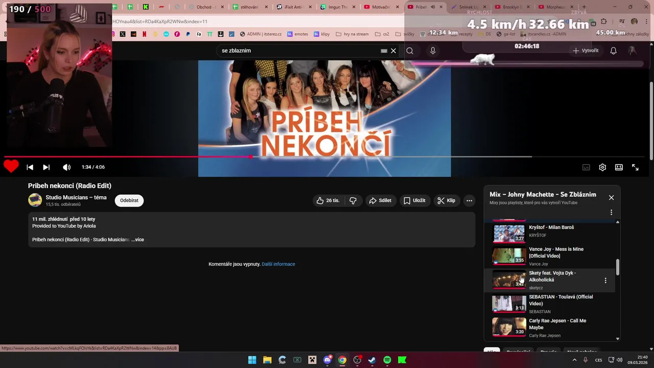Switch to the iFixit Anti browser tab

(x=294, y=7)
